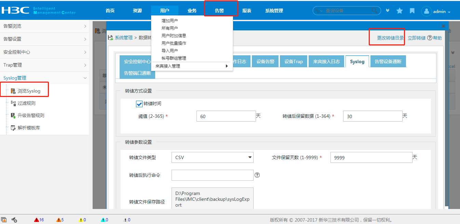This screenshot has width=460, height=224.
Task: Click the 文件保留天数 field
Action: [x=371, y=157]
